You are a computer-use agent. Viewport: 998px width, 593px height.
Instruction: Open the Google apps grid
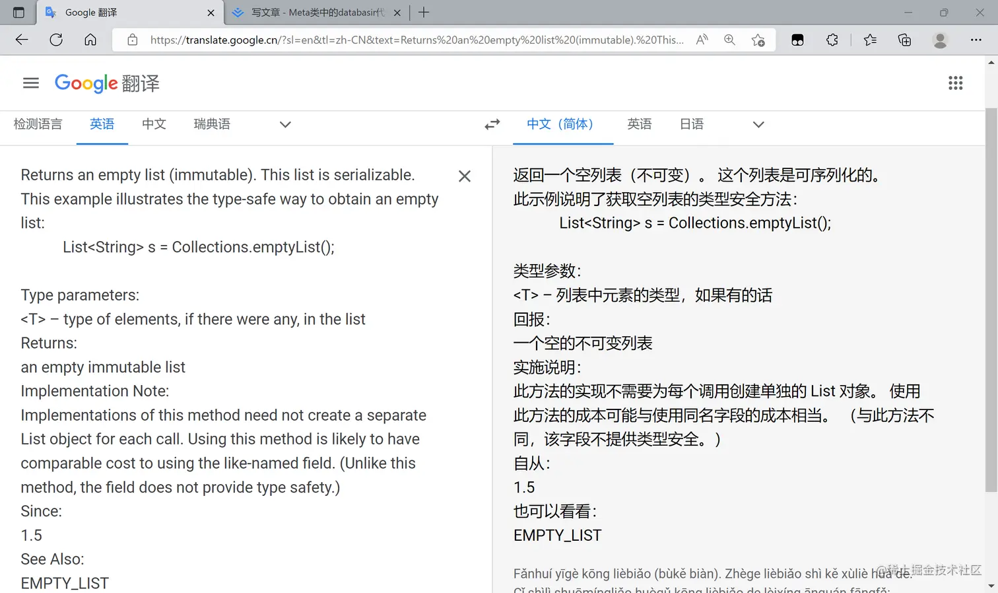pos(955,83)
